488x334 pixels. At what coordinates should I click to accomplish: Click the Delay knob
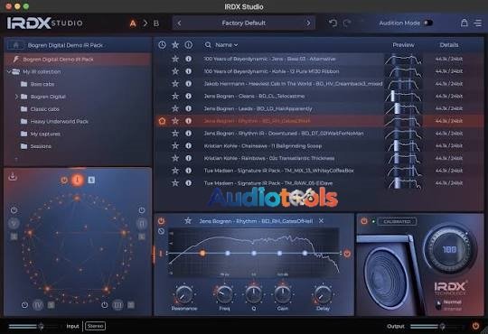tap(323, 294)
